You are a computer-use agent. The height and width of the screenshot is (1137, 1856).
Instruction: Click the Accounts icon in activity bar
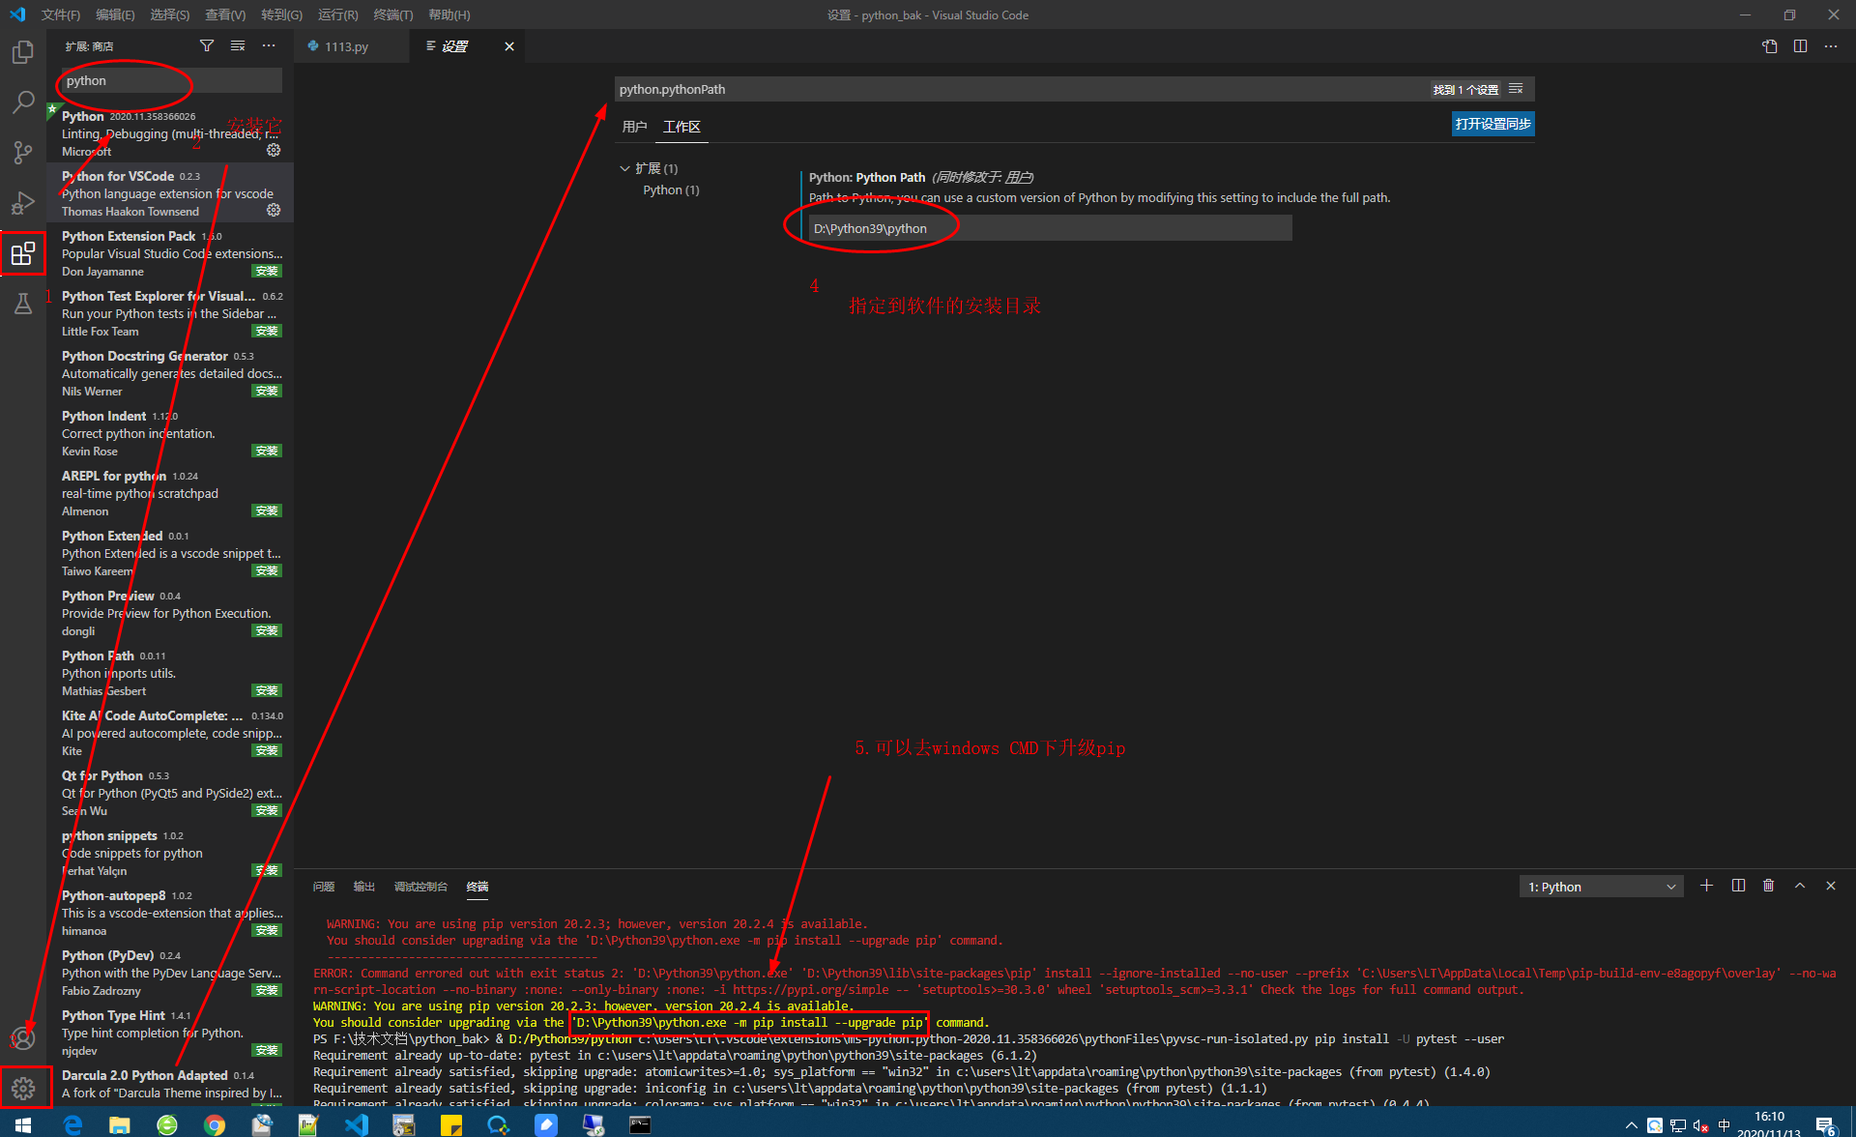pos(22,1038)
